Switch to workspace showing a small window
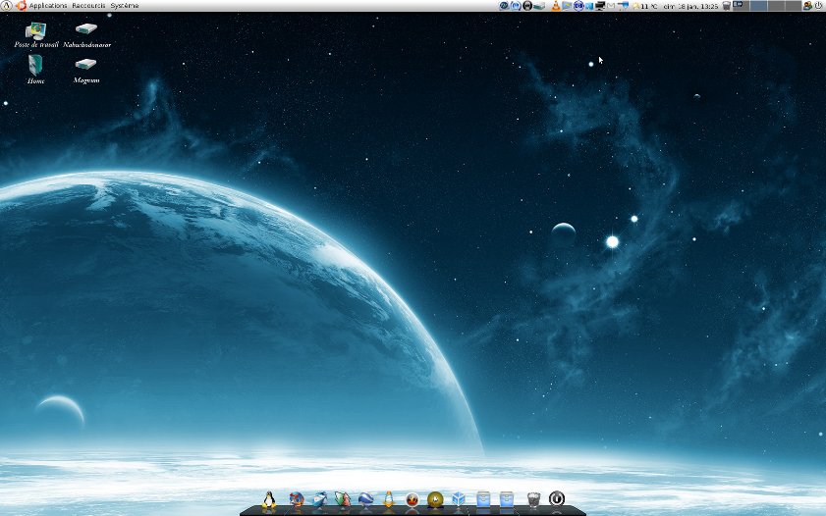The image size is (826, 516). (742, 6)
